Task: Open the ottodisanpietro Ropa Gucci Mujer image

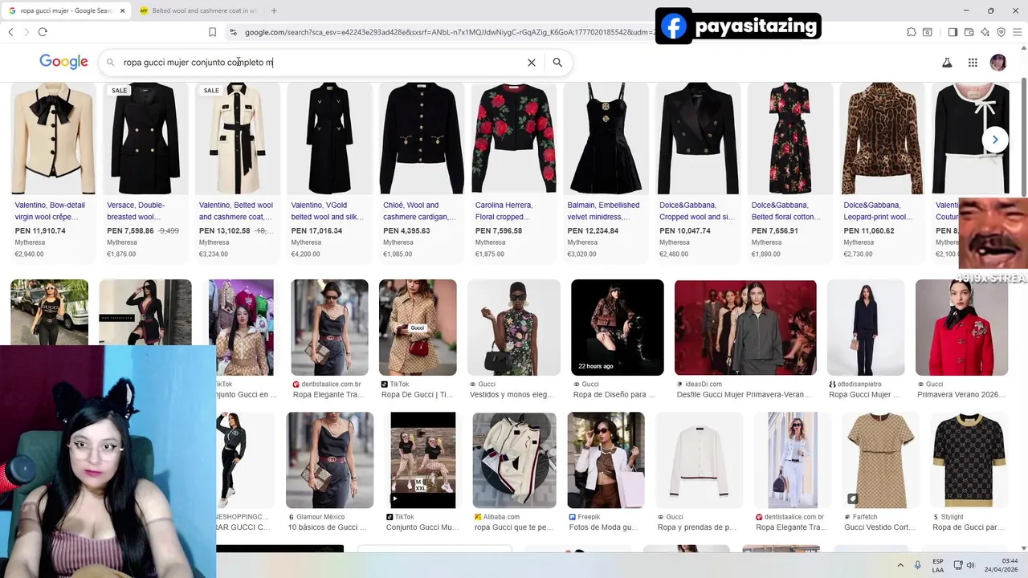Action: click(x=866, y=328)
